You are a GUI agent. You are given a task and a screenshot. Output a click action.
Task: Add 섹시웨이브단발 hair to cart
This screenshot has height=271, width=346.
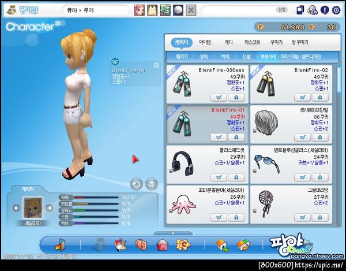302,138
